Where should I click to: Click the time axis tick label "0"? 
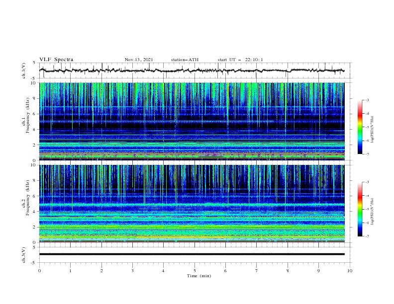39,271
